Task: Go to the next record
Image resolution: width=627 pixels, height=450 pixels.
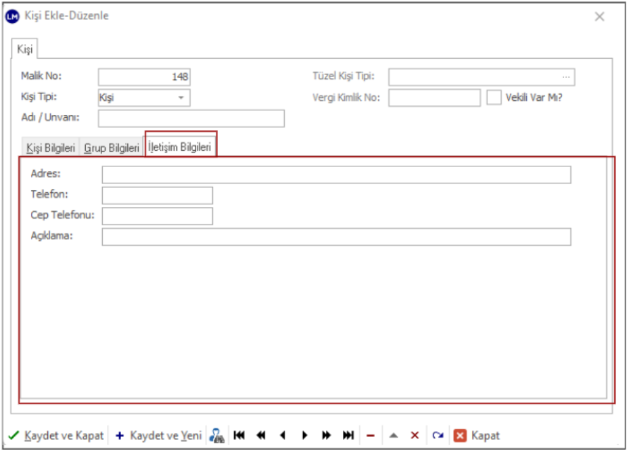Action: pos(304,435)
